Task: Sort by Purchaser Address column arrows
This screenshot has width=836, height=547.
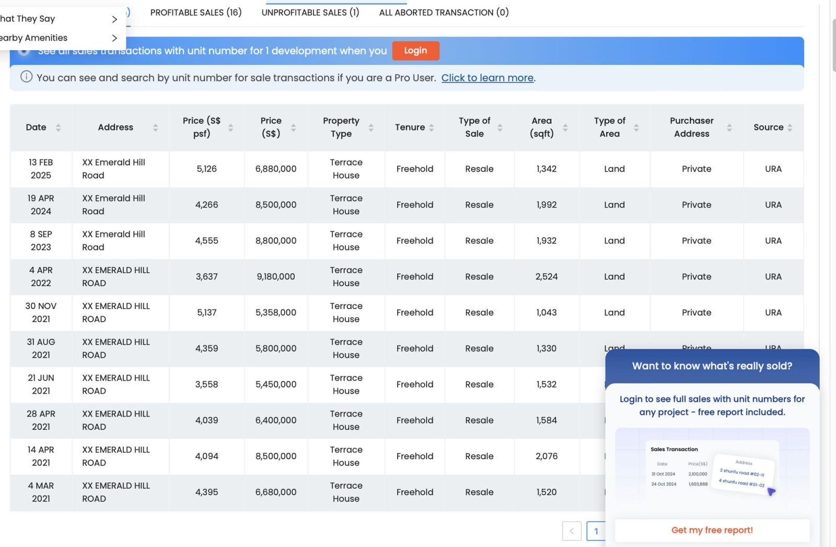Action: click(729, 127)
